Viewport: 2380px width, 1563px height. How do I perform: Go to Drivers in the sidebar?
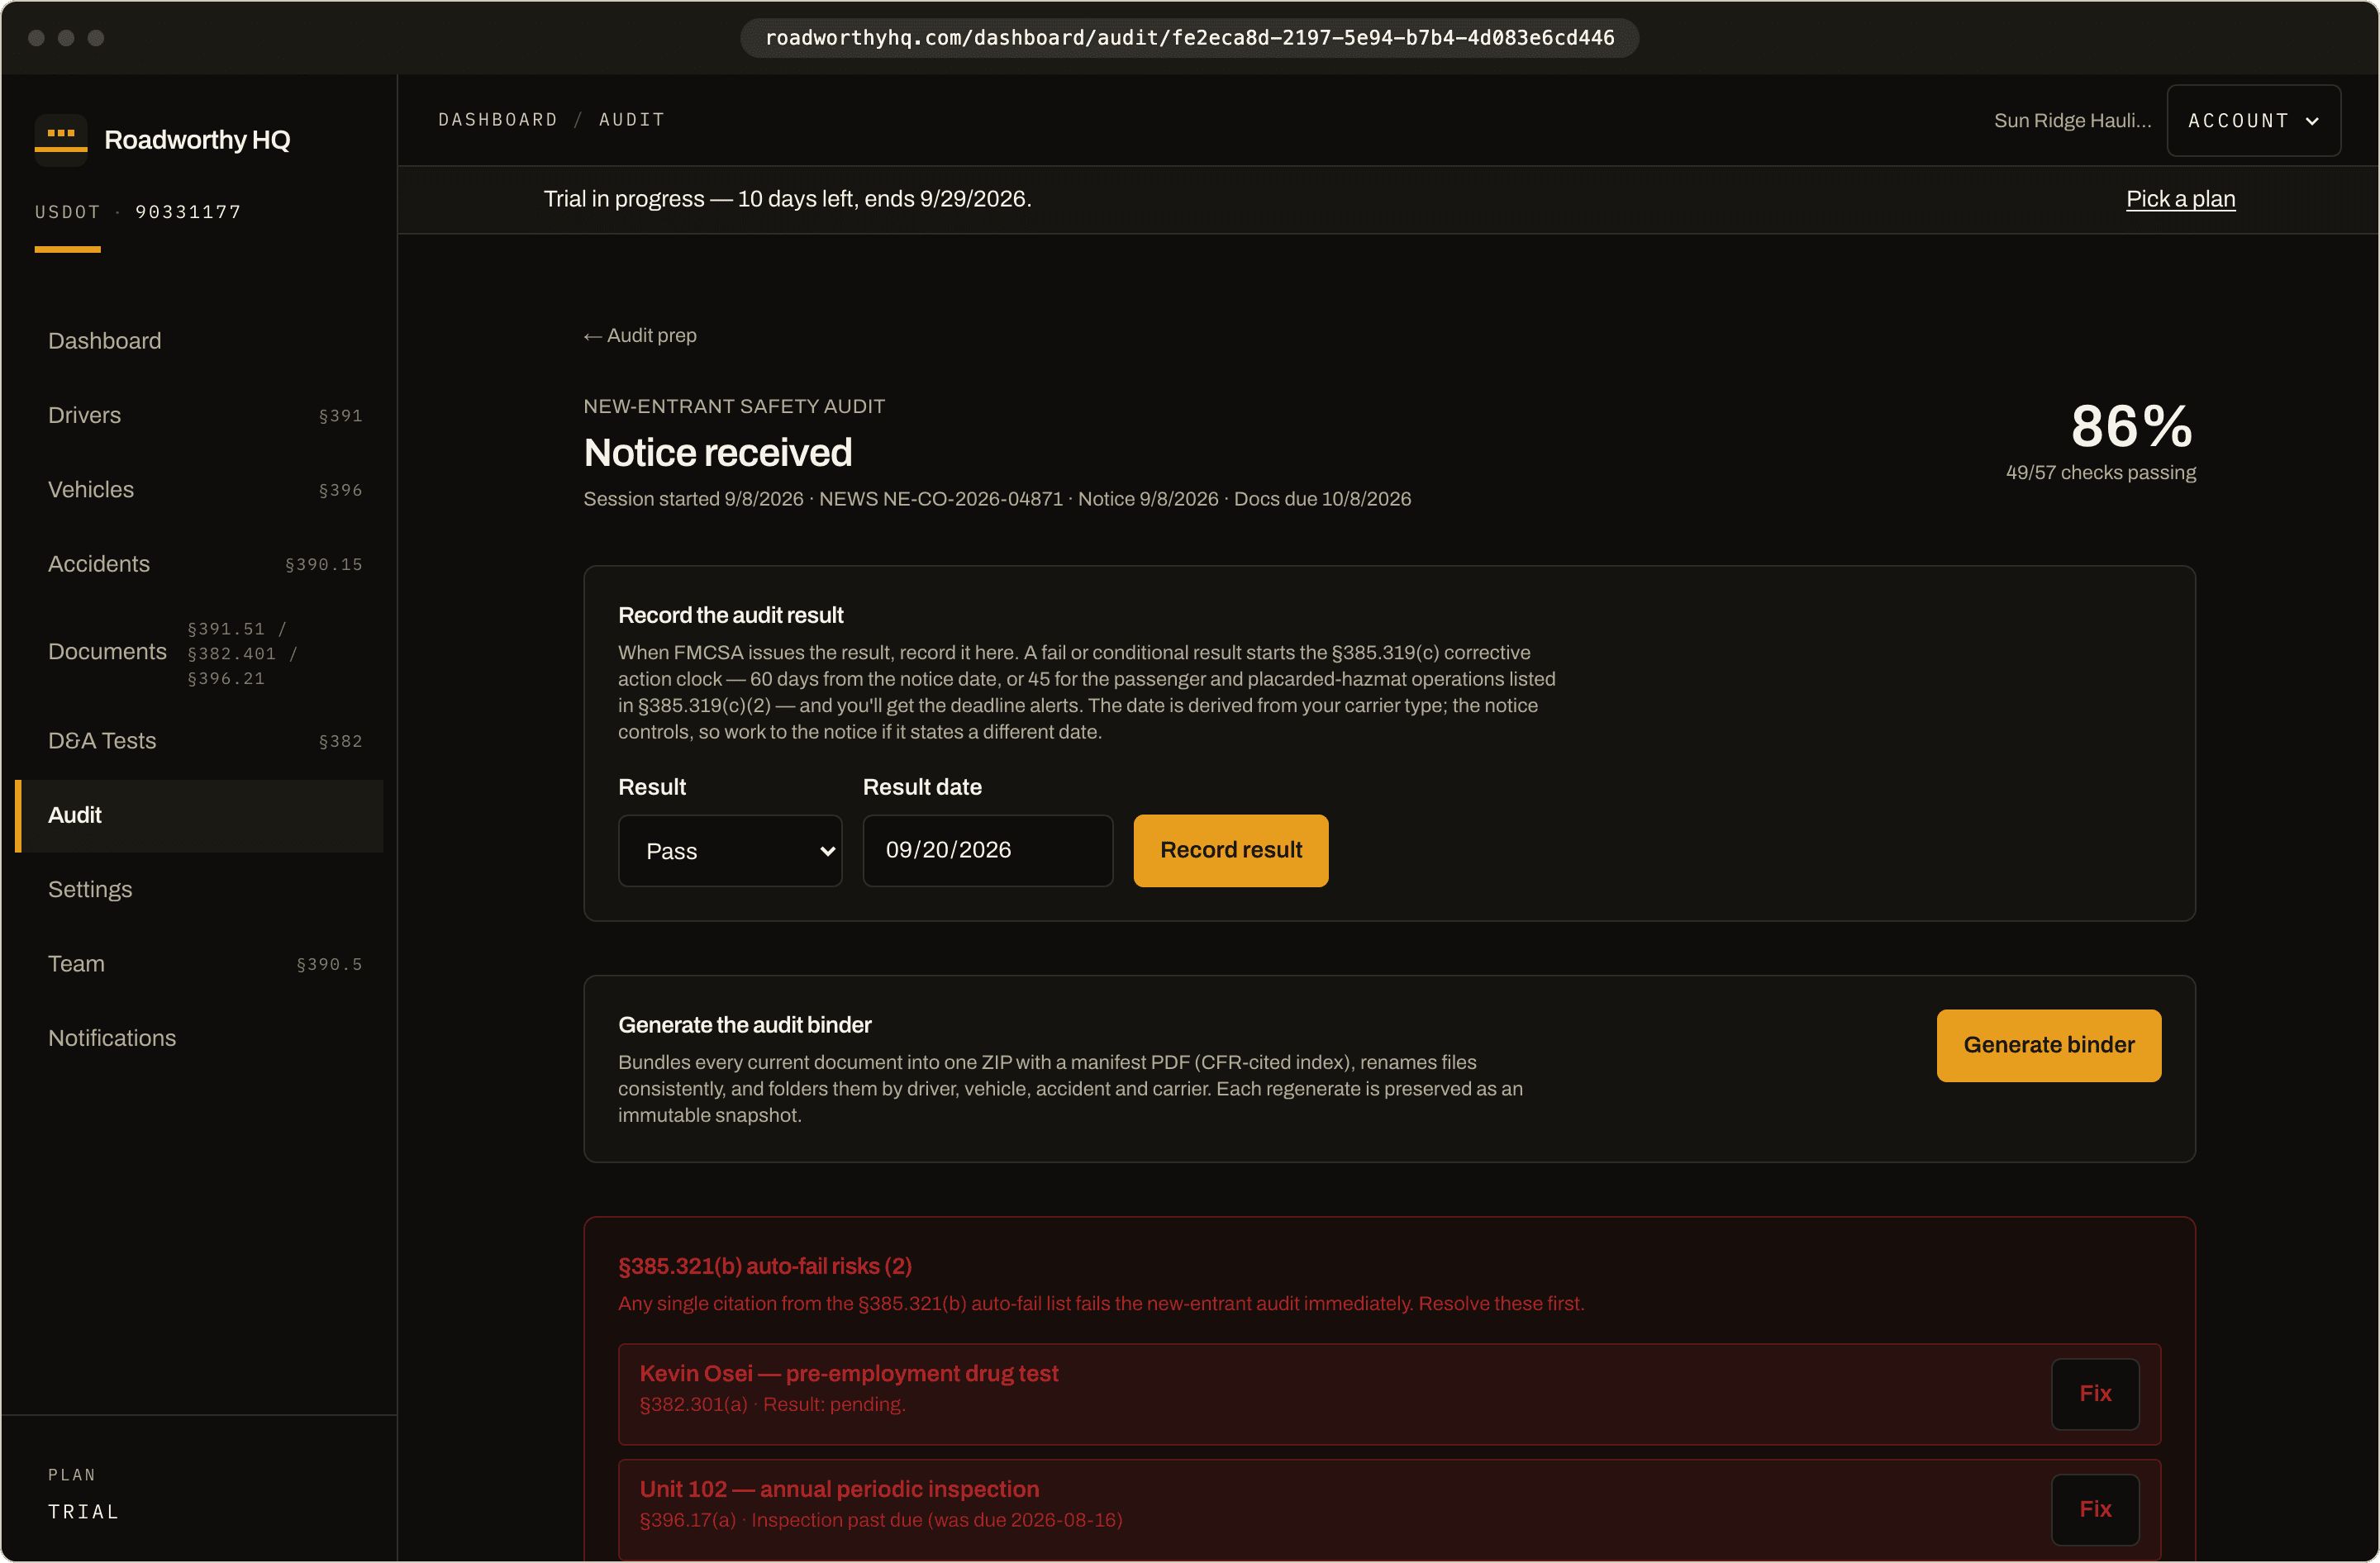point(199,416)
